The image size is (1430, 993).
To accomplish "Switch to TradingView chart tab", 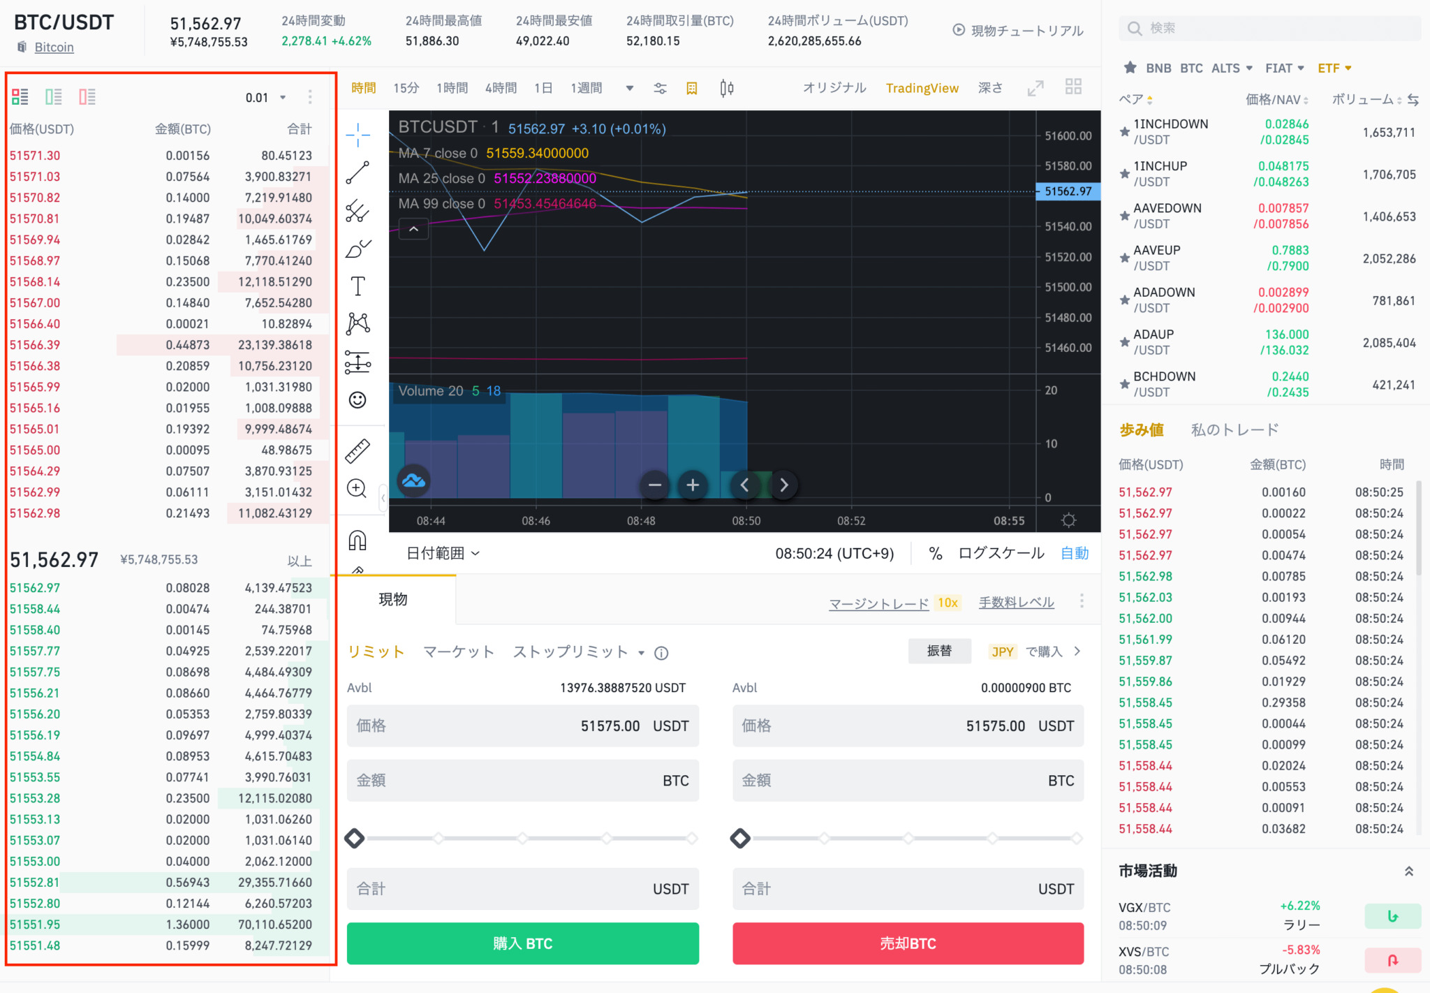I will (x=922, y=89).
